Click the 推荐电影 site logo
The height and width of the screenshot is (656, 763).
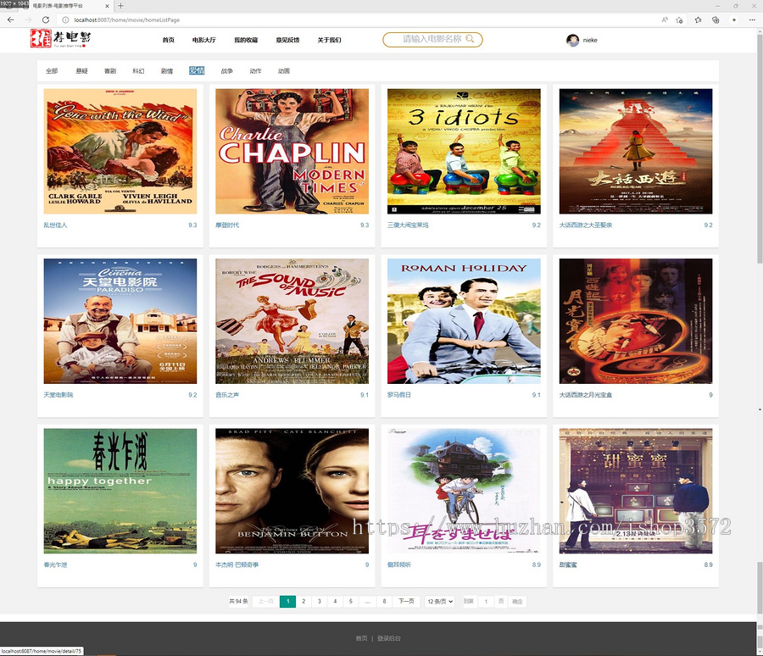click(61, 38)
